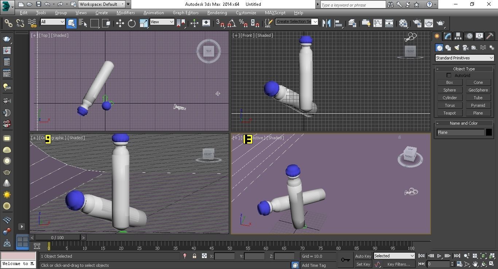The width and height of the screenshot is (498, 269).
Task: Open the Rendering menu
Action: click(217, 13)
